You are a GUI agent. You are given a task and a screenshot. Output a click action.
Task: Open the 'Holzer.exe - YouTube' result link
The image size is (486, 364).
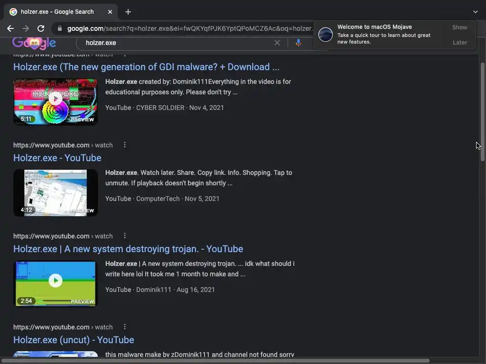tap(57, 158)
